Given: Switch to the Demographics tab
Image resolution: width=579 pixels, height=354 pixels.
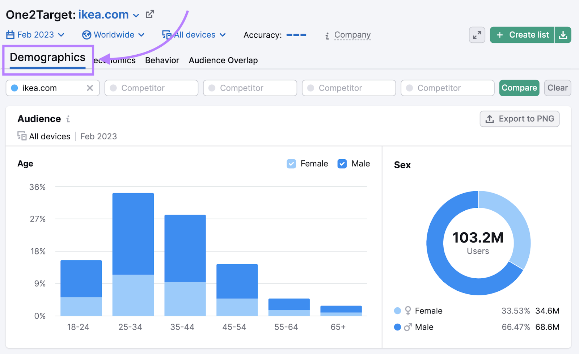Looking at the screenshot, I should [47, 58].
